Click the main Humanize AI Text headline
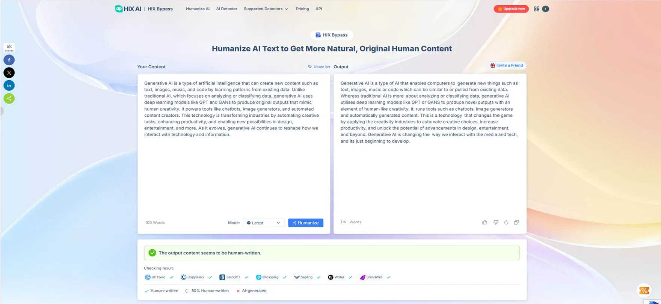 332,49
